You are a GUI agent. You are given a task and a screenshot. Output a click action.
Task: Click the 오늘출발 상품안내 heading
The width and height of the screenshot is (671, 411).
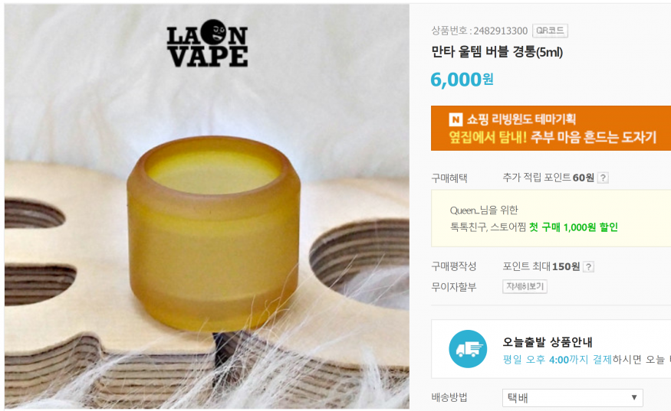click(548, 342)
